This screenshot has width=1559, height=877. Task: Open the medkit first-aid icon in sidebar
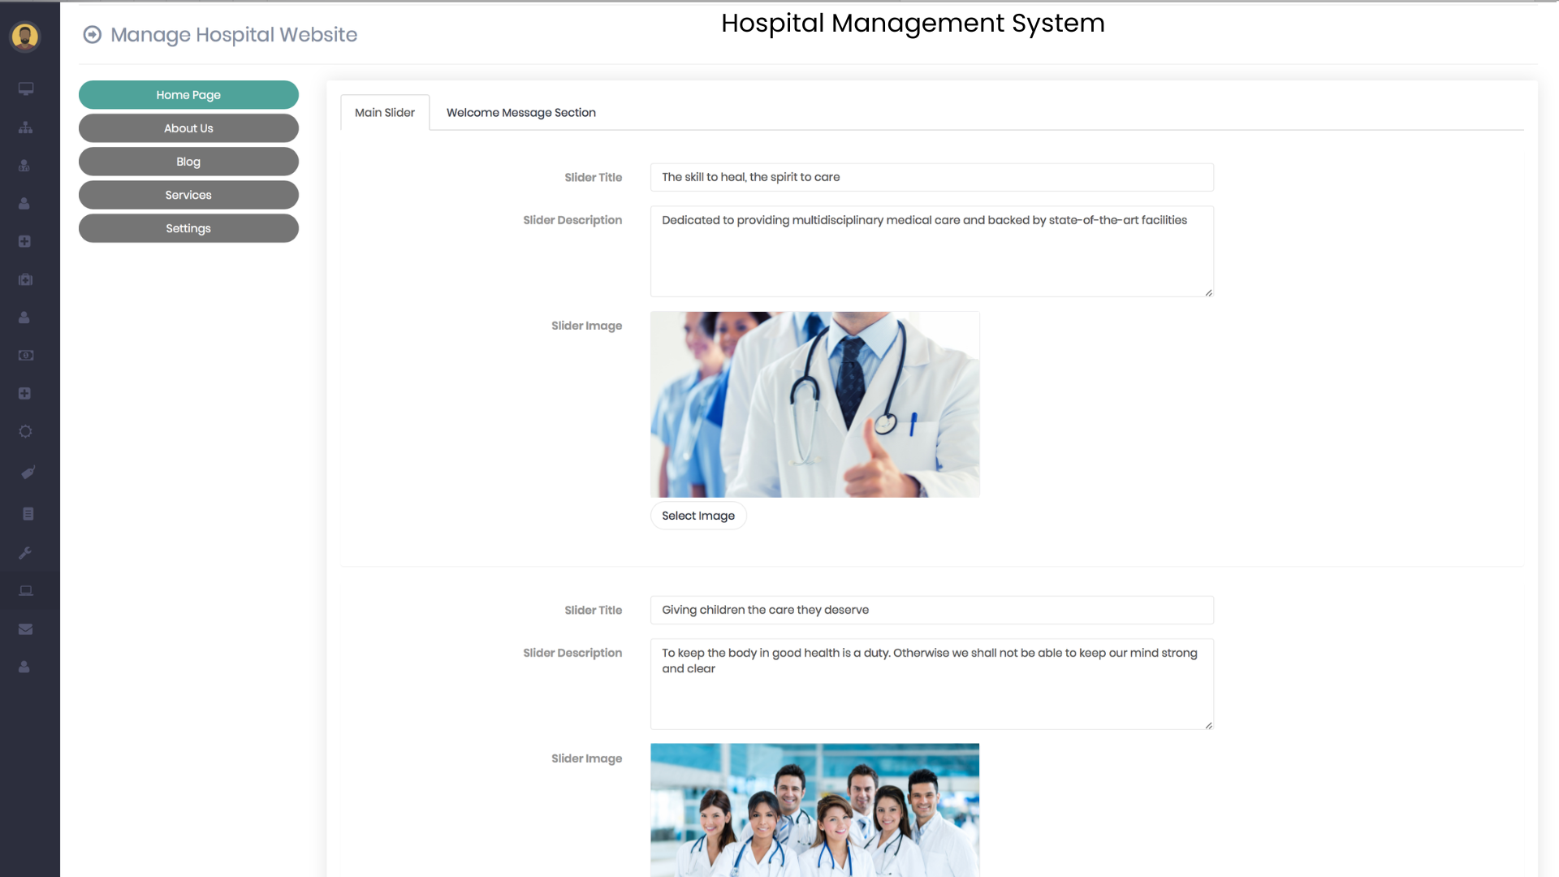[26, 279]
